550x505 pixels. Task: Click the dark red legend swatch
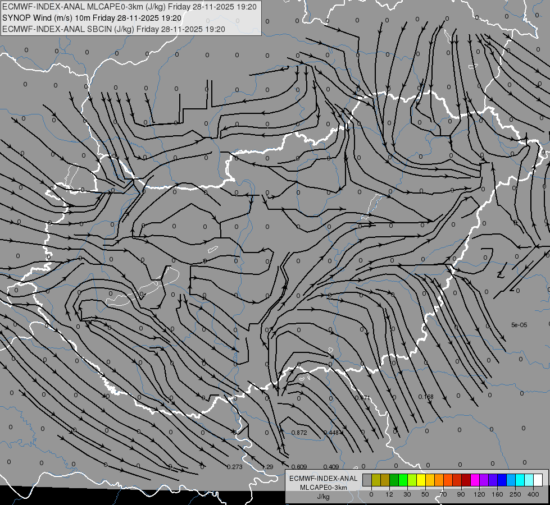click(x=466, y=480)
